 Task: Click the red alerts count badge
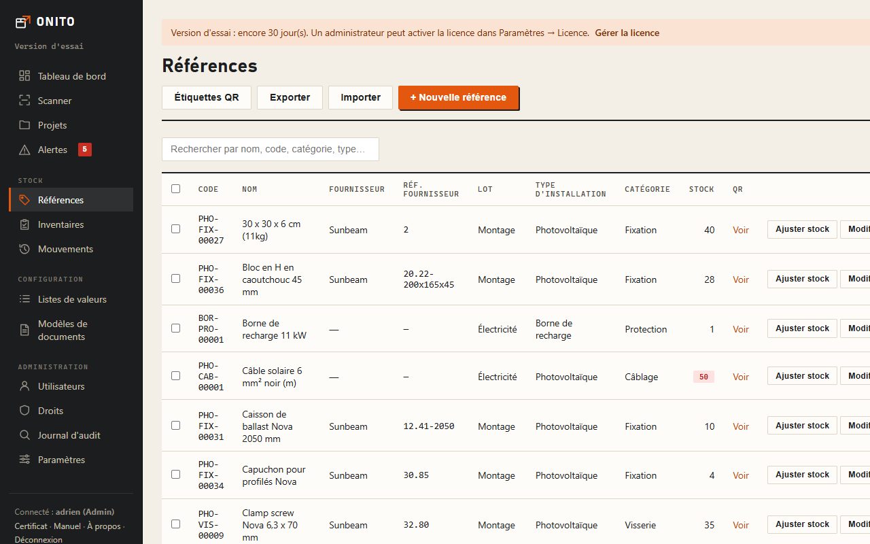coord(85,150)
